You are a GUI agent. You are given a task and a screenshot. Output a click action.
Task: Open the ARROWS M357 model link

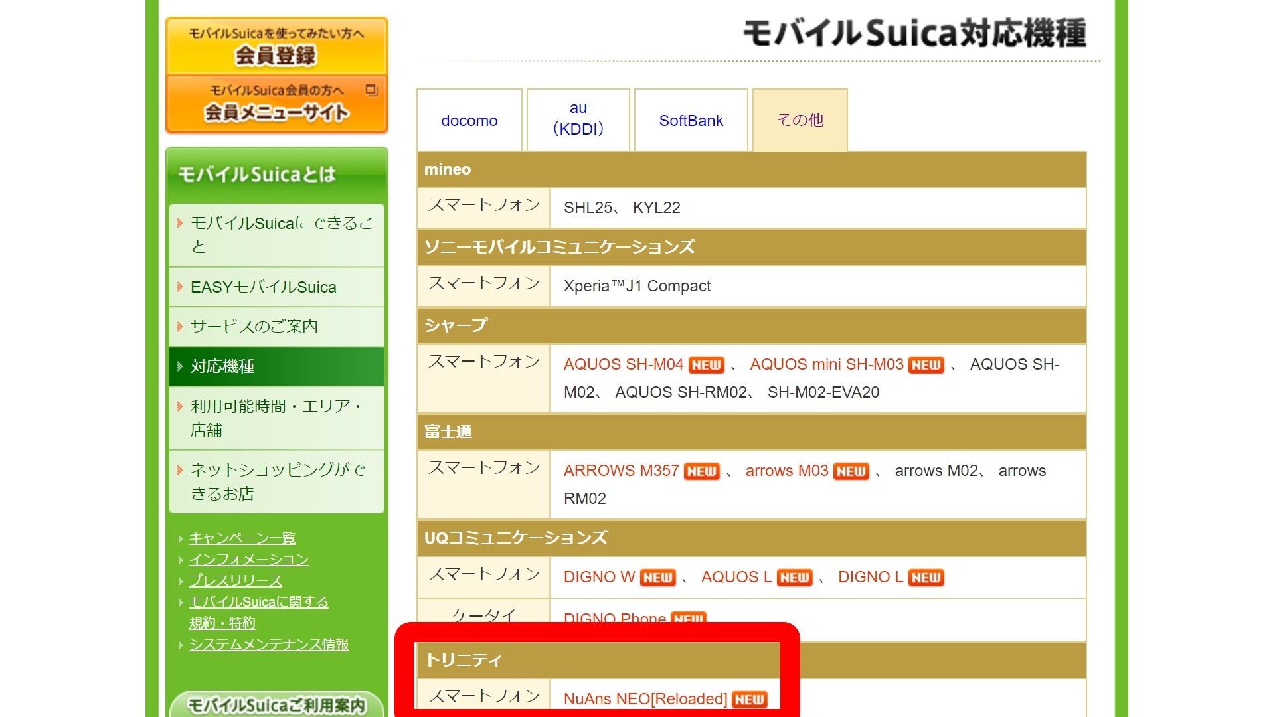point(621,471)
